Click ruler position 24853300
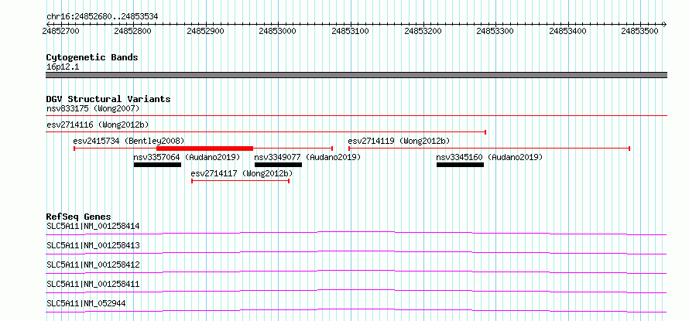This screenshot has width=689, height=321. click(495, 31)
